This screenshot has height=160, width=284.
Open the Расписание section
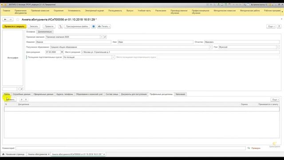(161, 11)
